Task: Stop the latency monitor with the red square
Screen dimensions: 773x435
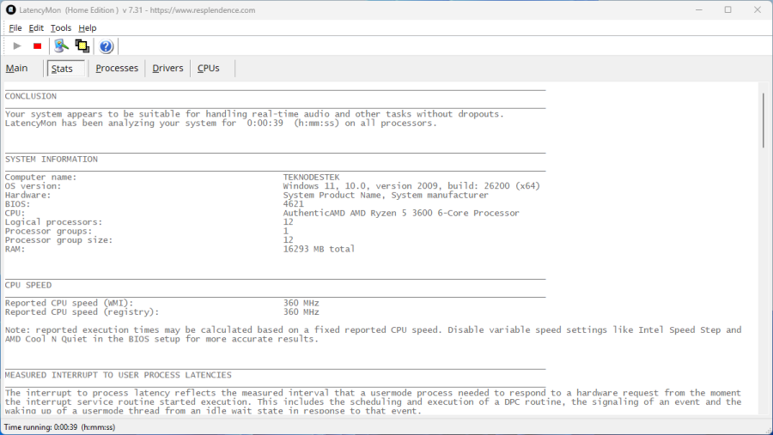Action: (37, 46)
